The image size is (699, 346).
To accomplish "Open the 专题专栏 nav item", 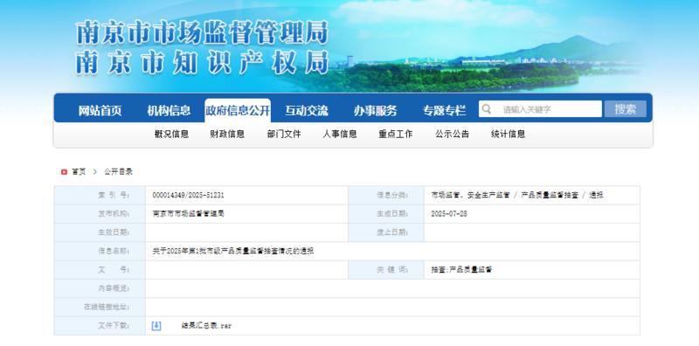I will (x=445, y=111).
